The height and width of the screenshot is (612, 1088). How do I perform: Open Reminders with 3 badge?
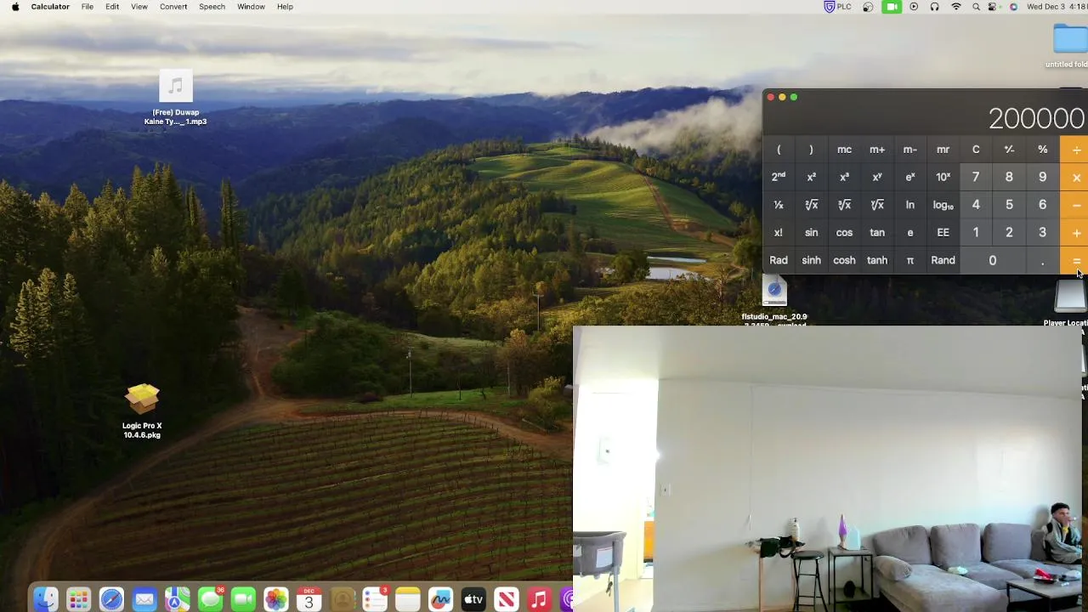pos(375,600)
